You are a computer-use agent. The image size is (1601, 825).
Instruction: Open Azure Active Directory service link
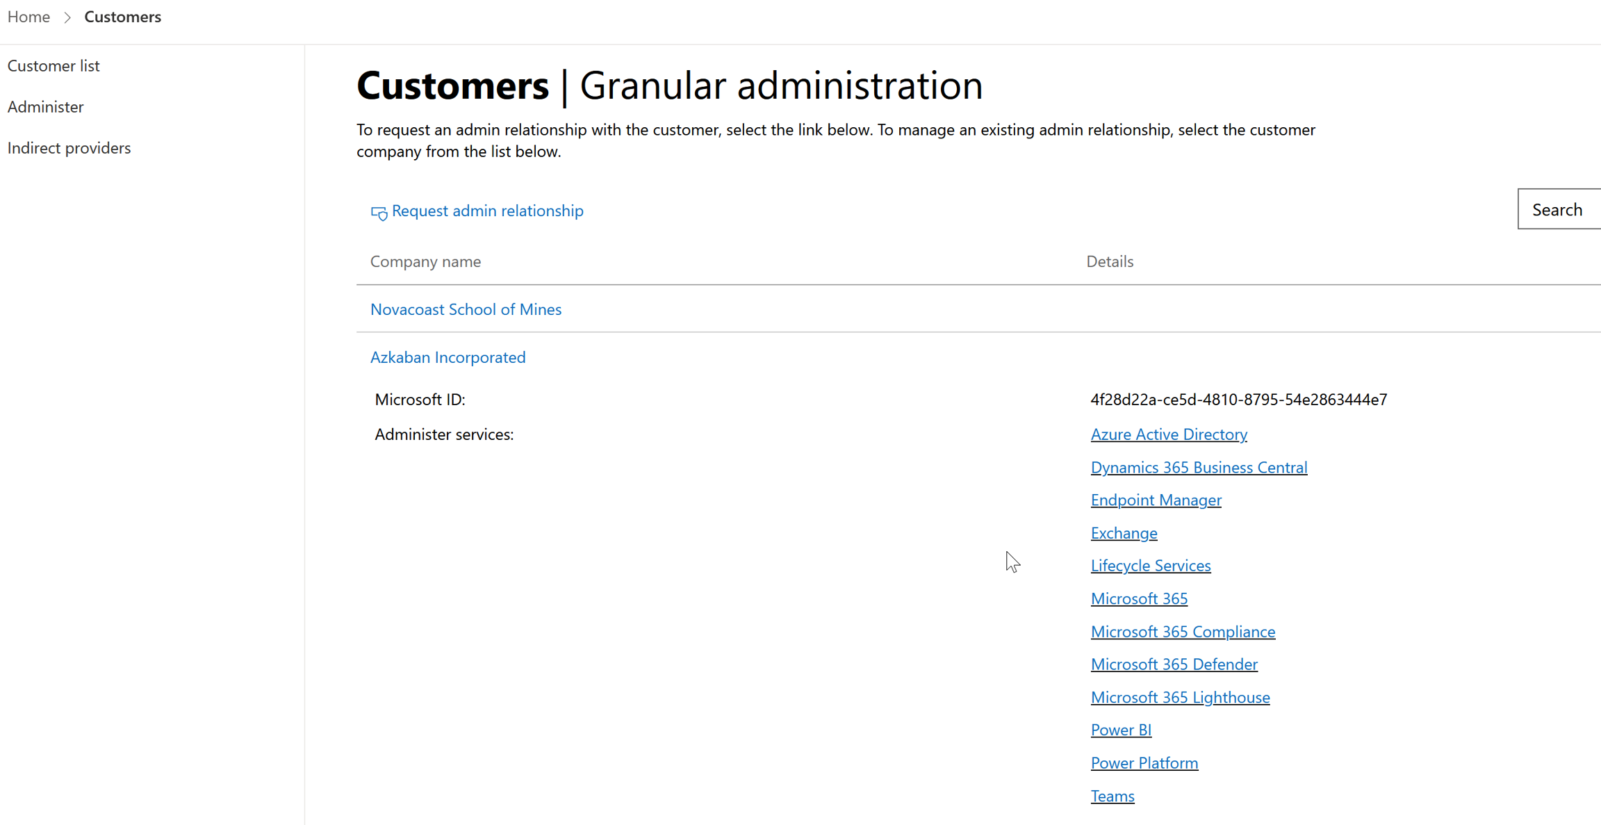point(1169,434)
